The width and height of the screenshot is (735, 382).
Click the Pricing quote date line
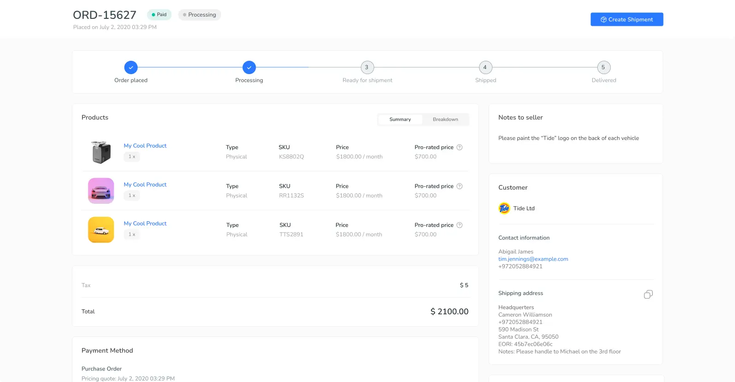[x=128, y=378]
